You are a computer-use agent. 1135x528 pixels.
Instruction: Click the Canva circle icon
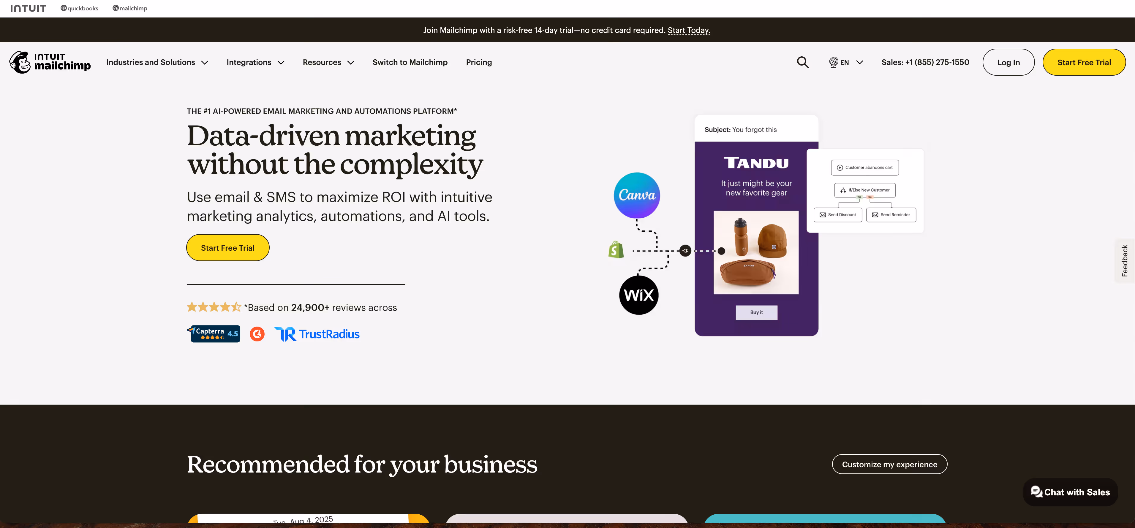pyautogui.click(x=637, y=195)
